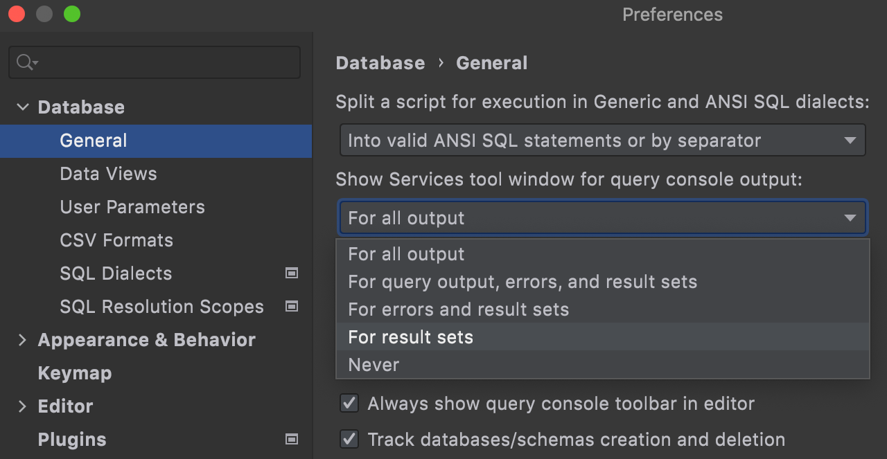The image size is (887, 459).
Task: Expand Appearance & Behavior section
Action: [x=23, y=340]
